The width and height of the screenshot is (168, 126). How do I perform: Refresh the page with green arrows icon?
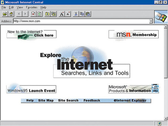(x=39, y=14)
